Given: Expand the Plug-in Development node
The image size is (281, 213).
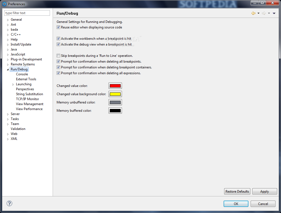Looking at the screenshot, I should (x=8, y=60).
